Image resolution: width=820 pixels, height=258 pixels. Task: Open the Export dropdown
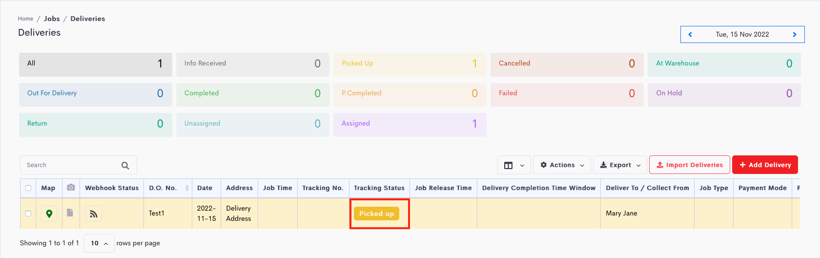point(620,165)
